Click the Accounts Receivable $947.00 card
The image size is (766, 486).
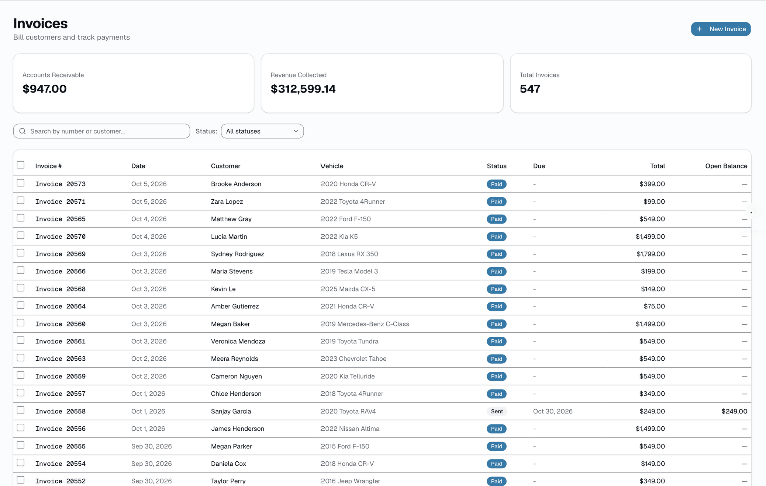pos(134,83)
